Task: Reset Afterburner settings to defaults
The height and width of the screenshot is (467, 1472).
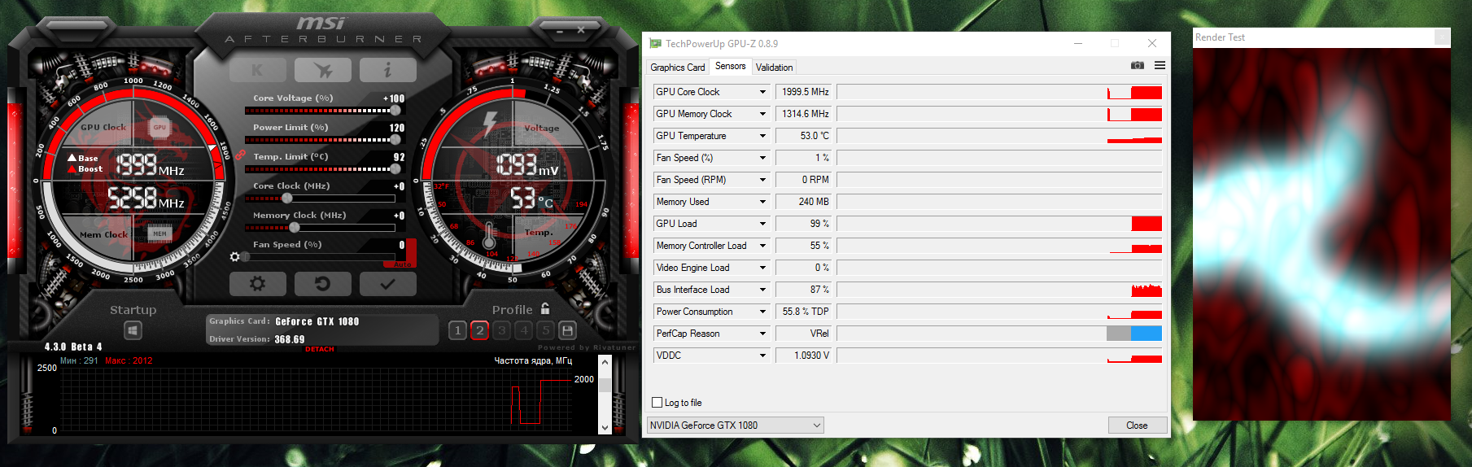Action: click(x=323, y=284)
